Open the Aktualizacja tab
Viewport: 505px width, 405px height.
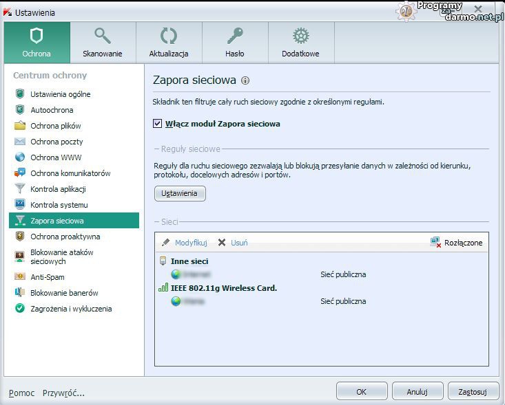tap(169, 43)
